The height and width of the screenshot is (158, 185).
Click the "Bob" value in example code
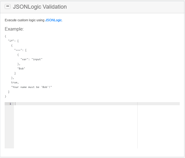click(x=21, y=69)
